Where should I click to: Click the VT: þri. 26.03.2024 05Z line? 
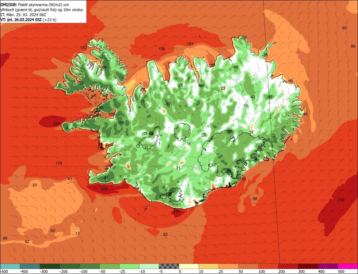[28, 20]
